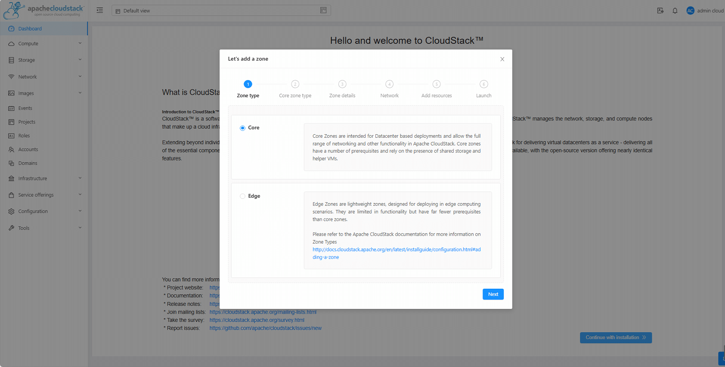The height and width of the screenshot is (367, 725).
Task: Click the Next button in the dialog
Action: coord(493,294)
